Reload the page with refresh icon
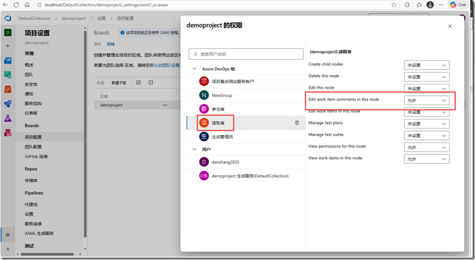The width and height of the screenshot is (475, 260). pos(16,5)
